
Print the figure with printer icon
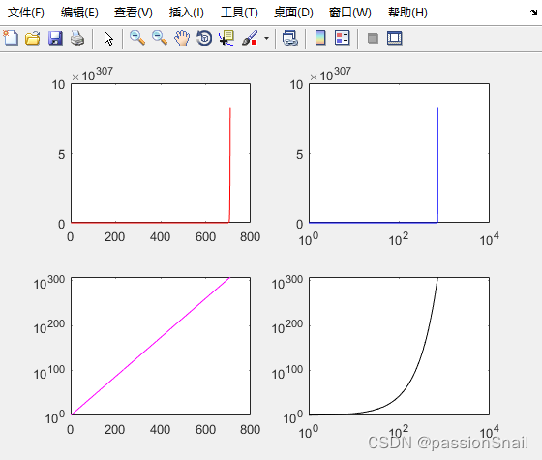[77, 38]
